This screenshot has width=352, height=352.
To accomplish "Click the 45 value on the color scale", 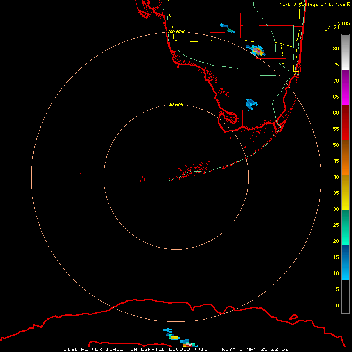I will 336,161.
